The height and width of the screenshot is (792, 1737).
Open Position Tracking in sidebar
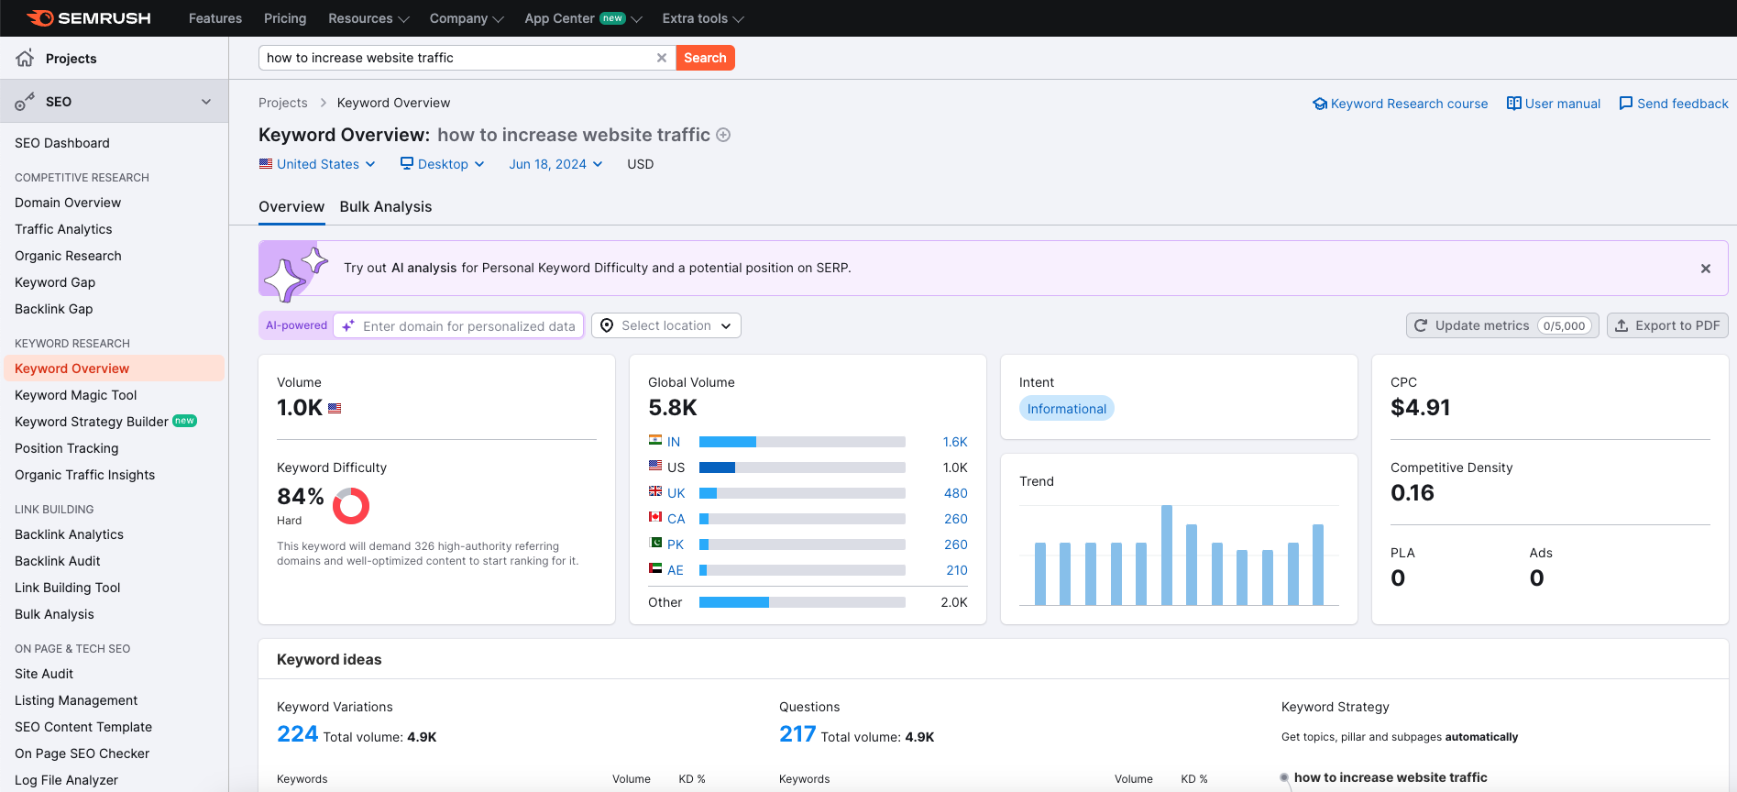(x=67, y=448)
